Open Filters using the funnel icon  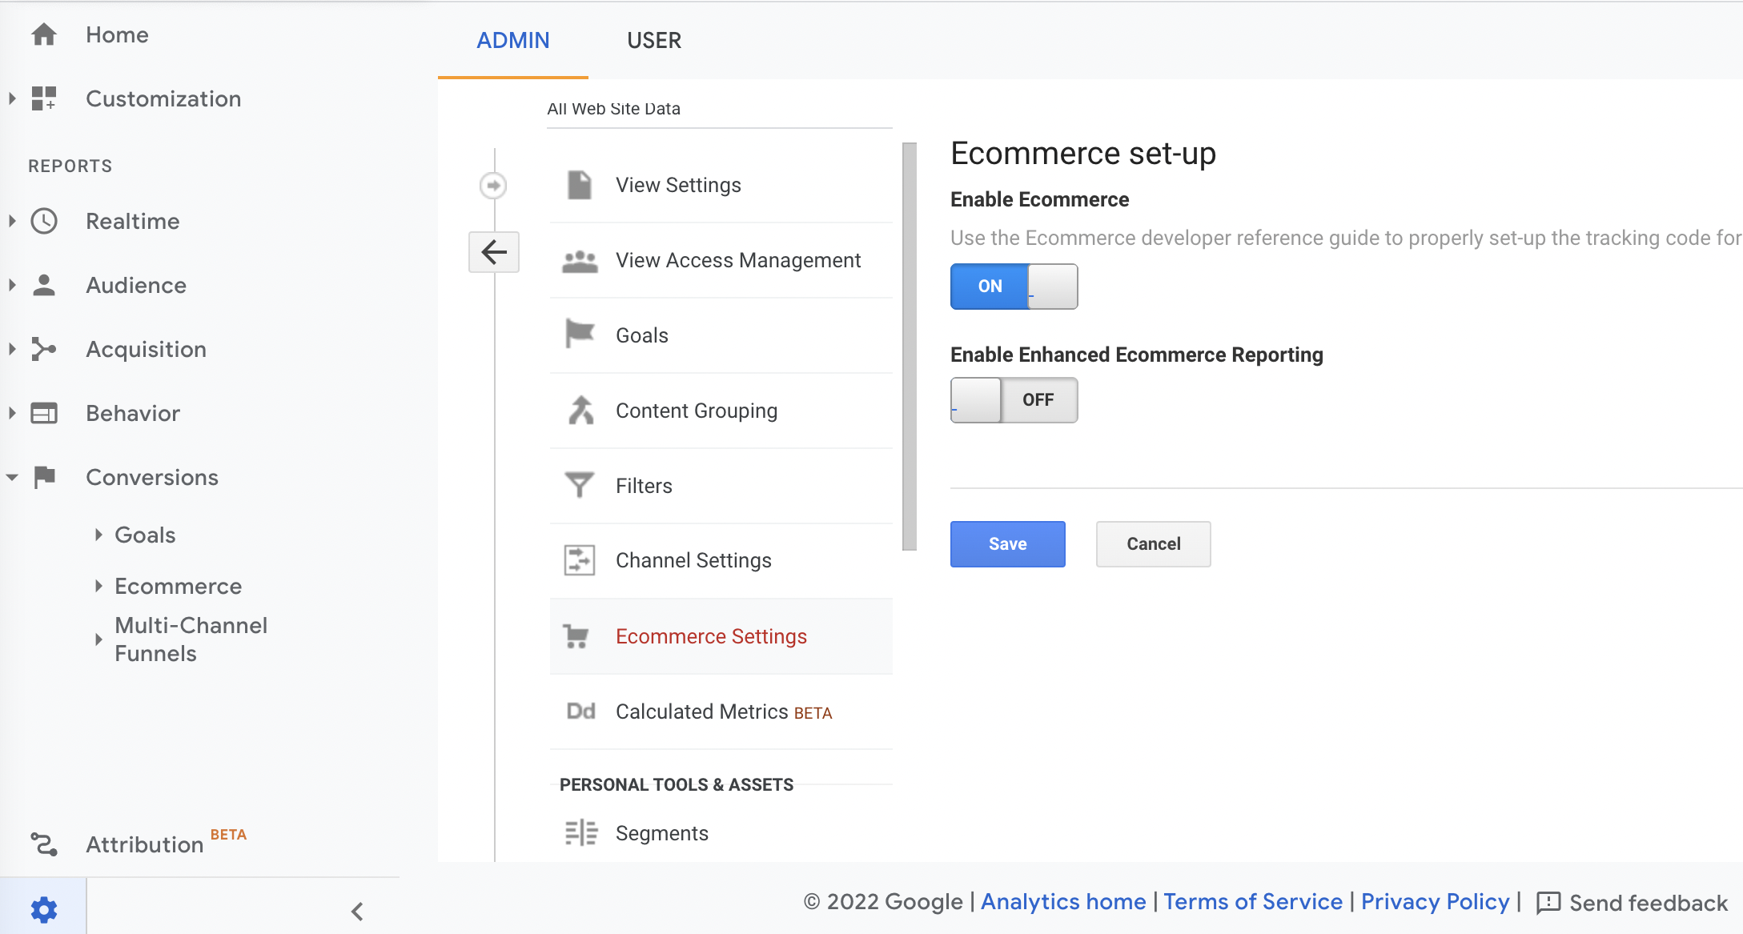click(x=580, y=485)
